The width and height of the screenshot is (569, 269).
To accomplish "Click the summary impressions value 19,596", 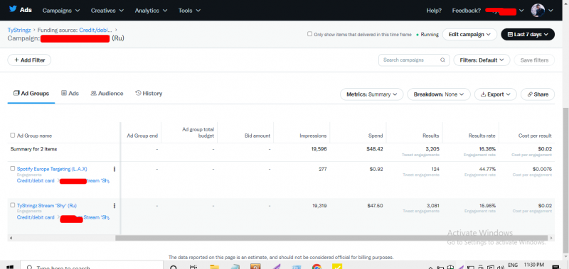I will (x=319, y=149).
